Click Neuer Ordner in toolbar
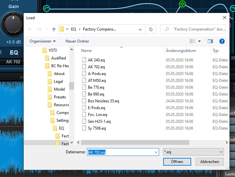 (x=77, y=41)
